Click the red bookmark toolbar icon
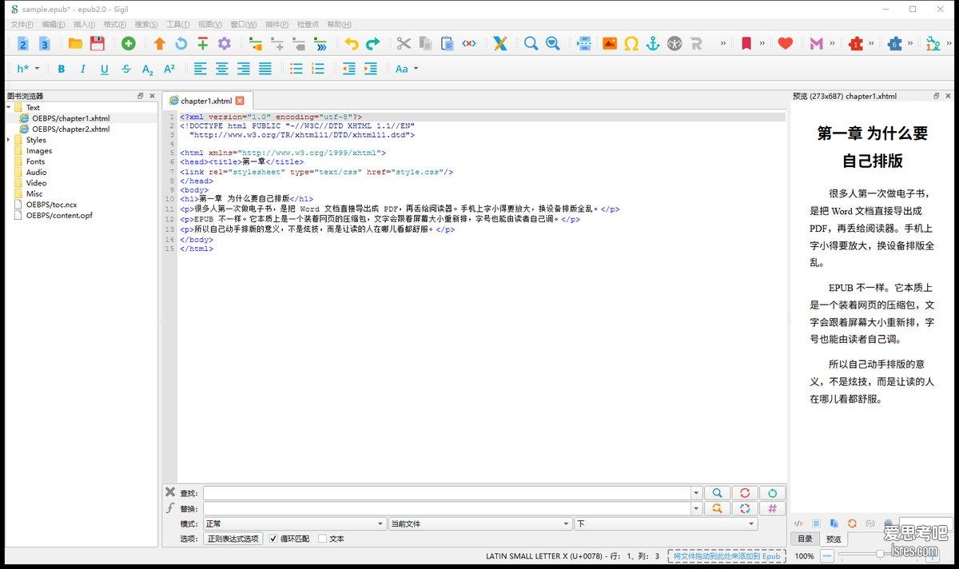Viewport: 959px width, 569px height. tap(746, 44)
